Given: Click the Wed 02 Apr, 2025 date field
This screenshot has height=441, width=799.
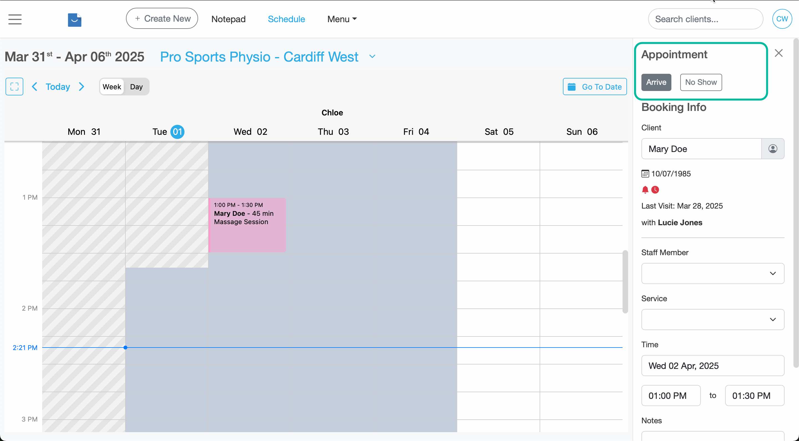Looking at the screenshot, I should (x=712, y=366).
